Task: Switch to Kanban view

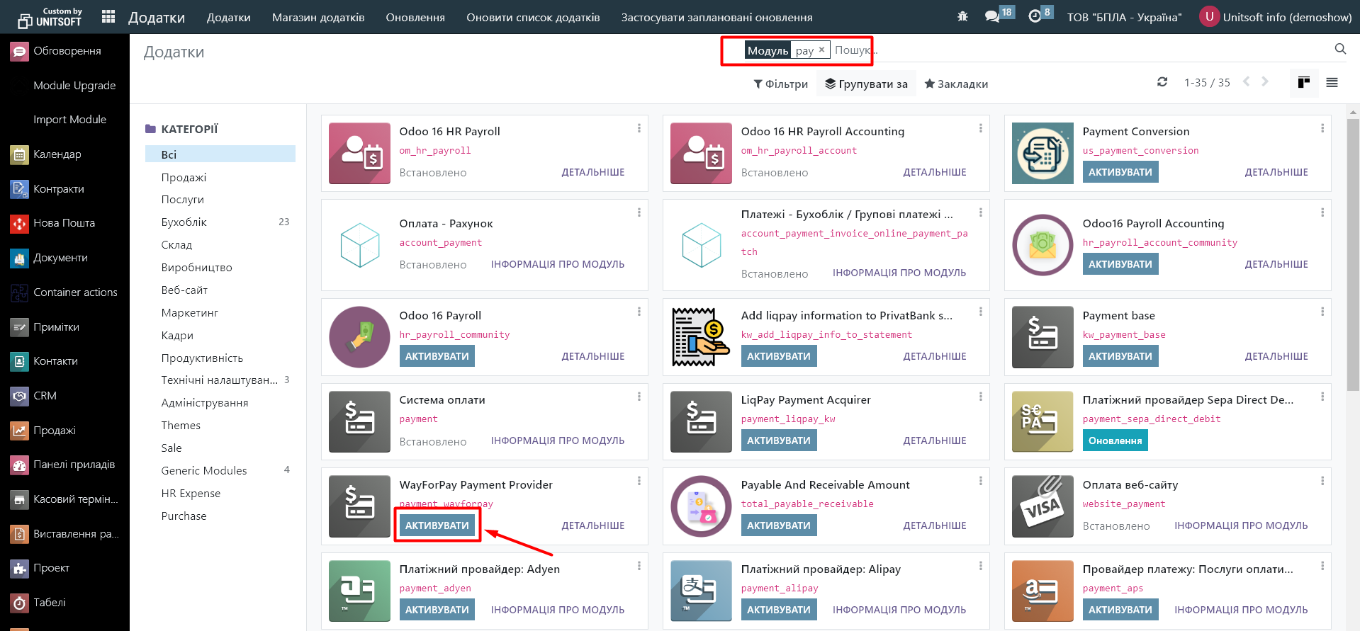Action: [x=1304, y=82]
